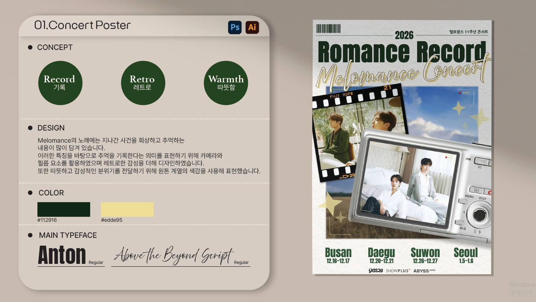
Task: Click the "#edde95" hex code label
Action: pyautogui.click(x=112, y=220)
